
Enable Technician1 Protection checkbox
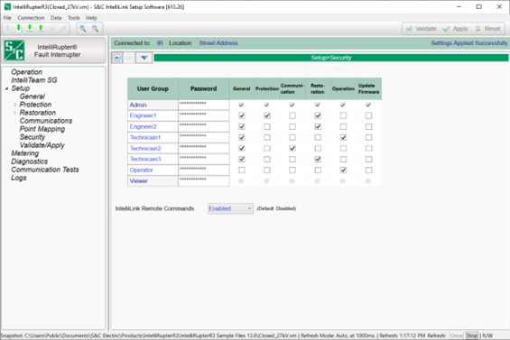[267, 137]
